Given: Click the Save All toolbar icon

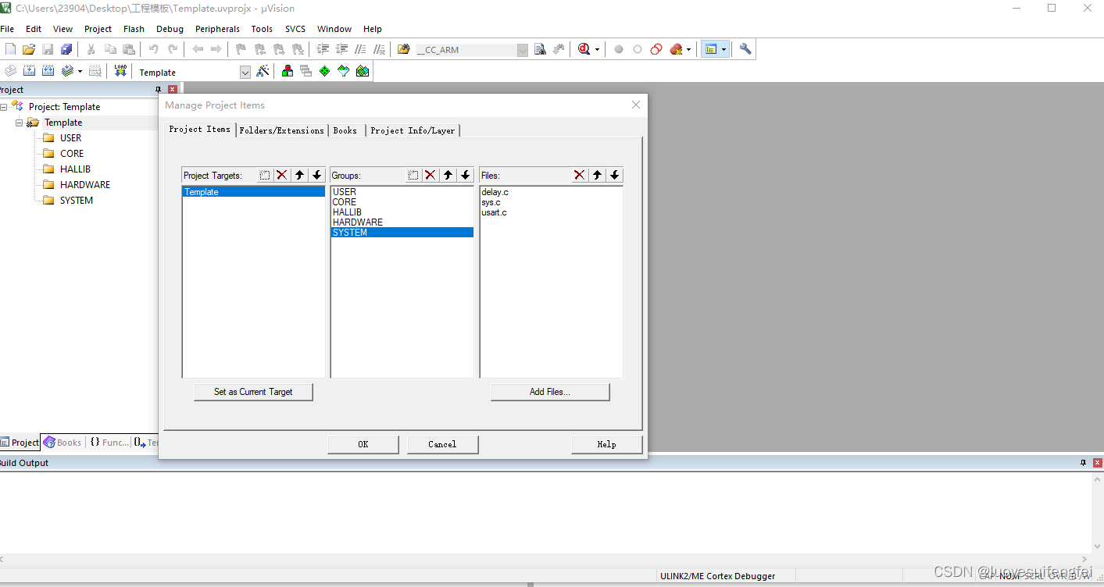Looking at the screenshot, I should tap(66, 49).
